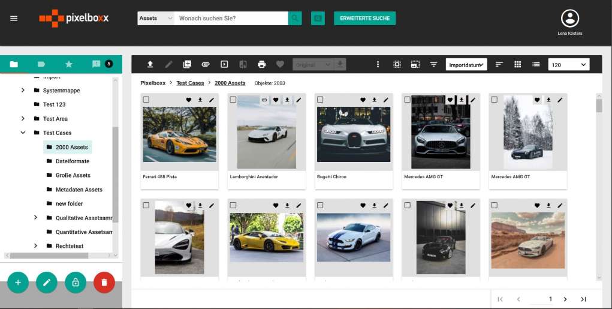Click the slideshow play icon
Image resolution: width=612 pixels, height=309 pixels.
224,64
